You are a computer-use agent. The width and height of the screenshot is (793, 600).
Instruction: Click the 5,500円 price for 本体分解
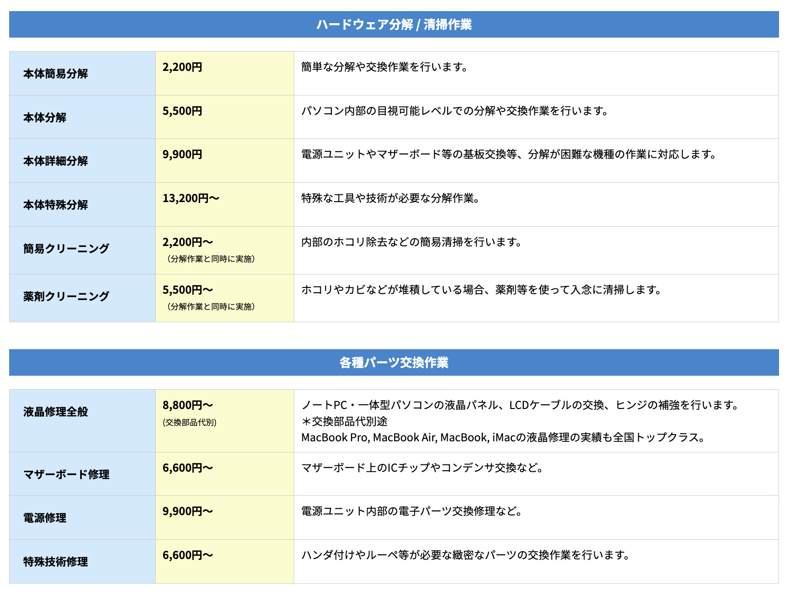coord(182,111)
